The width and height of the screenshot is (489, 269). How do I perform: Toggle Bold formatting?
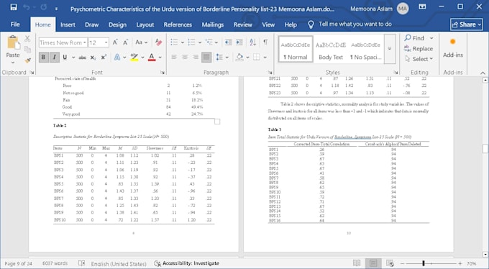point(43,58)
